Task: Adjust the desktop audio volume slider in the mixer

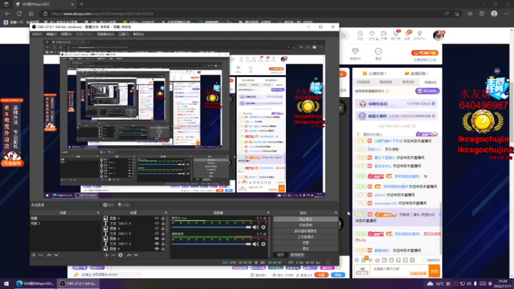Action: coord(211,244)
